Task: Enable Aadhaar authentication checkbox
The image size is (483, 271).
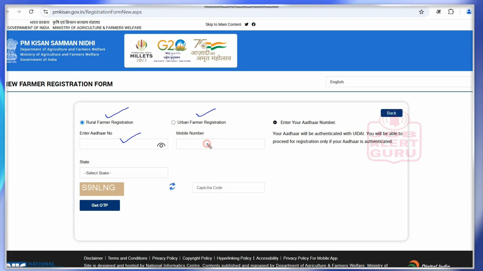Action: (x=275, y=122)
